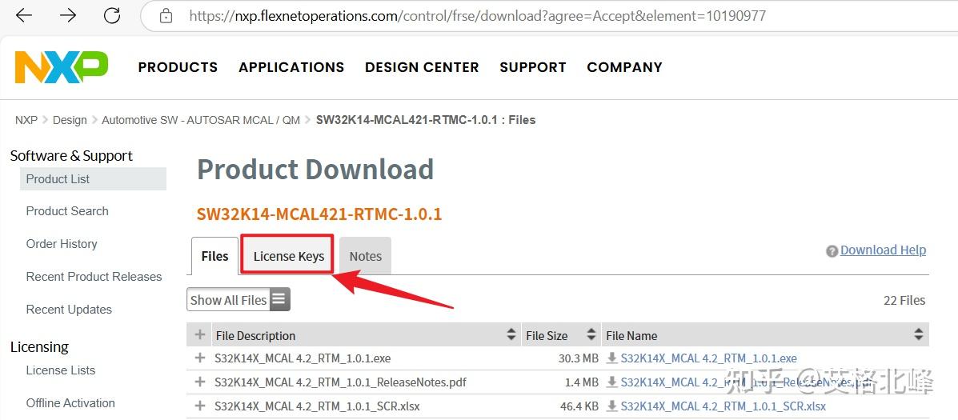Screen dimensions: 958x420
Task: Click the browser forward arrow
Action: [68, 15]
